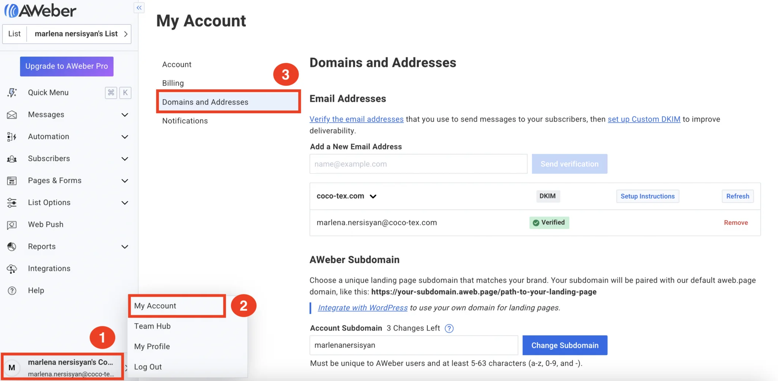Choose Team Hub from the popup menu
Image resolution: width=778 pixels, height=381 pixels.
click(x=152, y=326)
